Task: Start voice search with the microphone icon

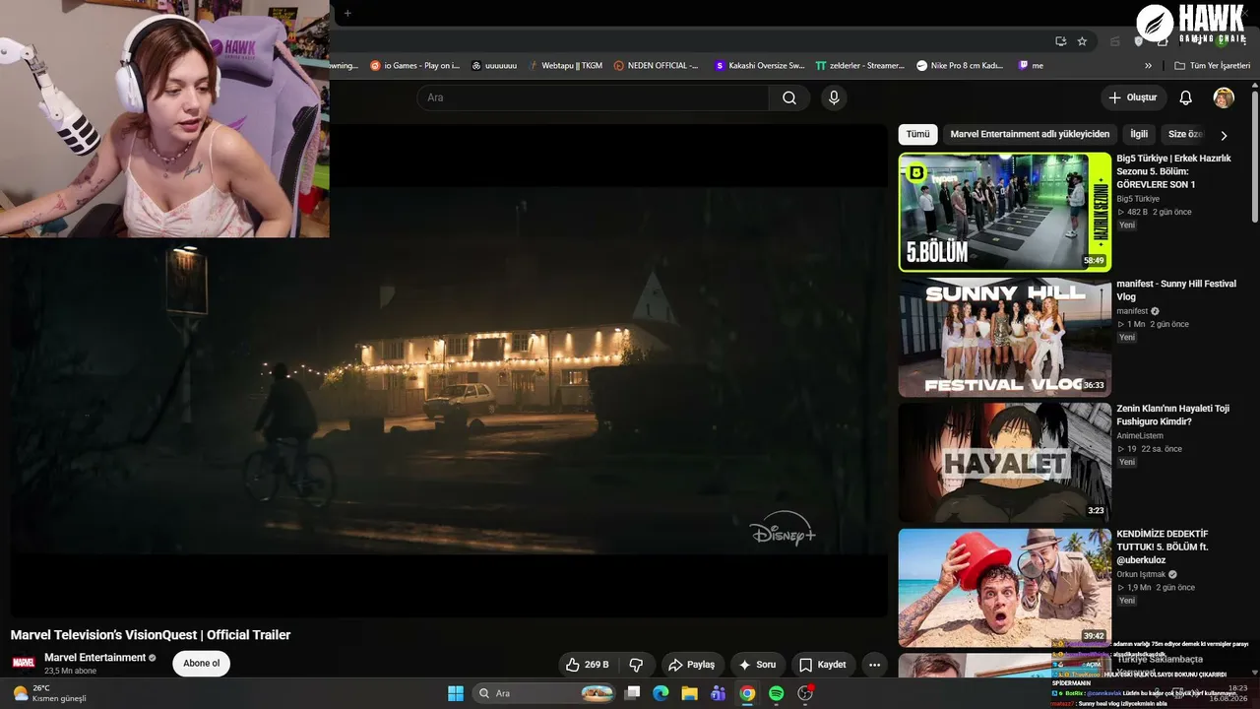Action: (x=834, y=97)
